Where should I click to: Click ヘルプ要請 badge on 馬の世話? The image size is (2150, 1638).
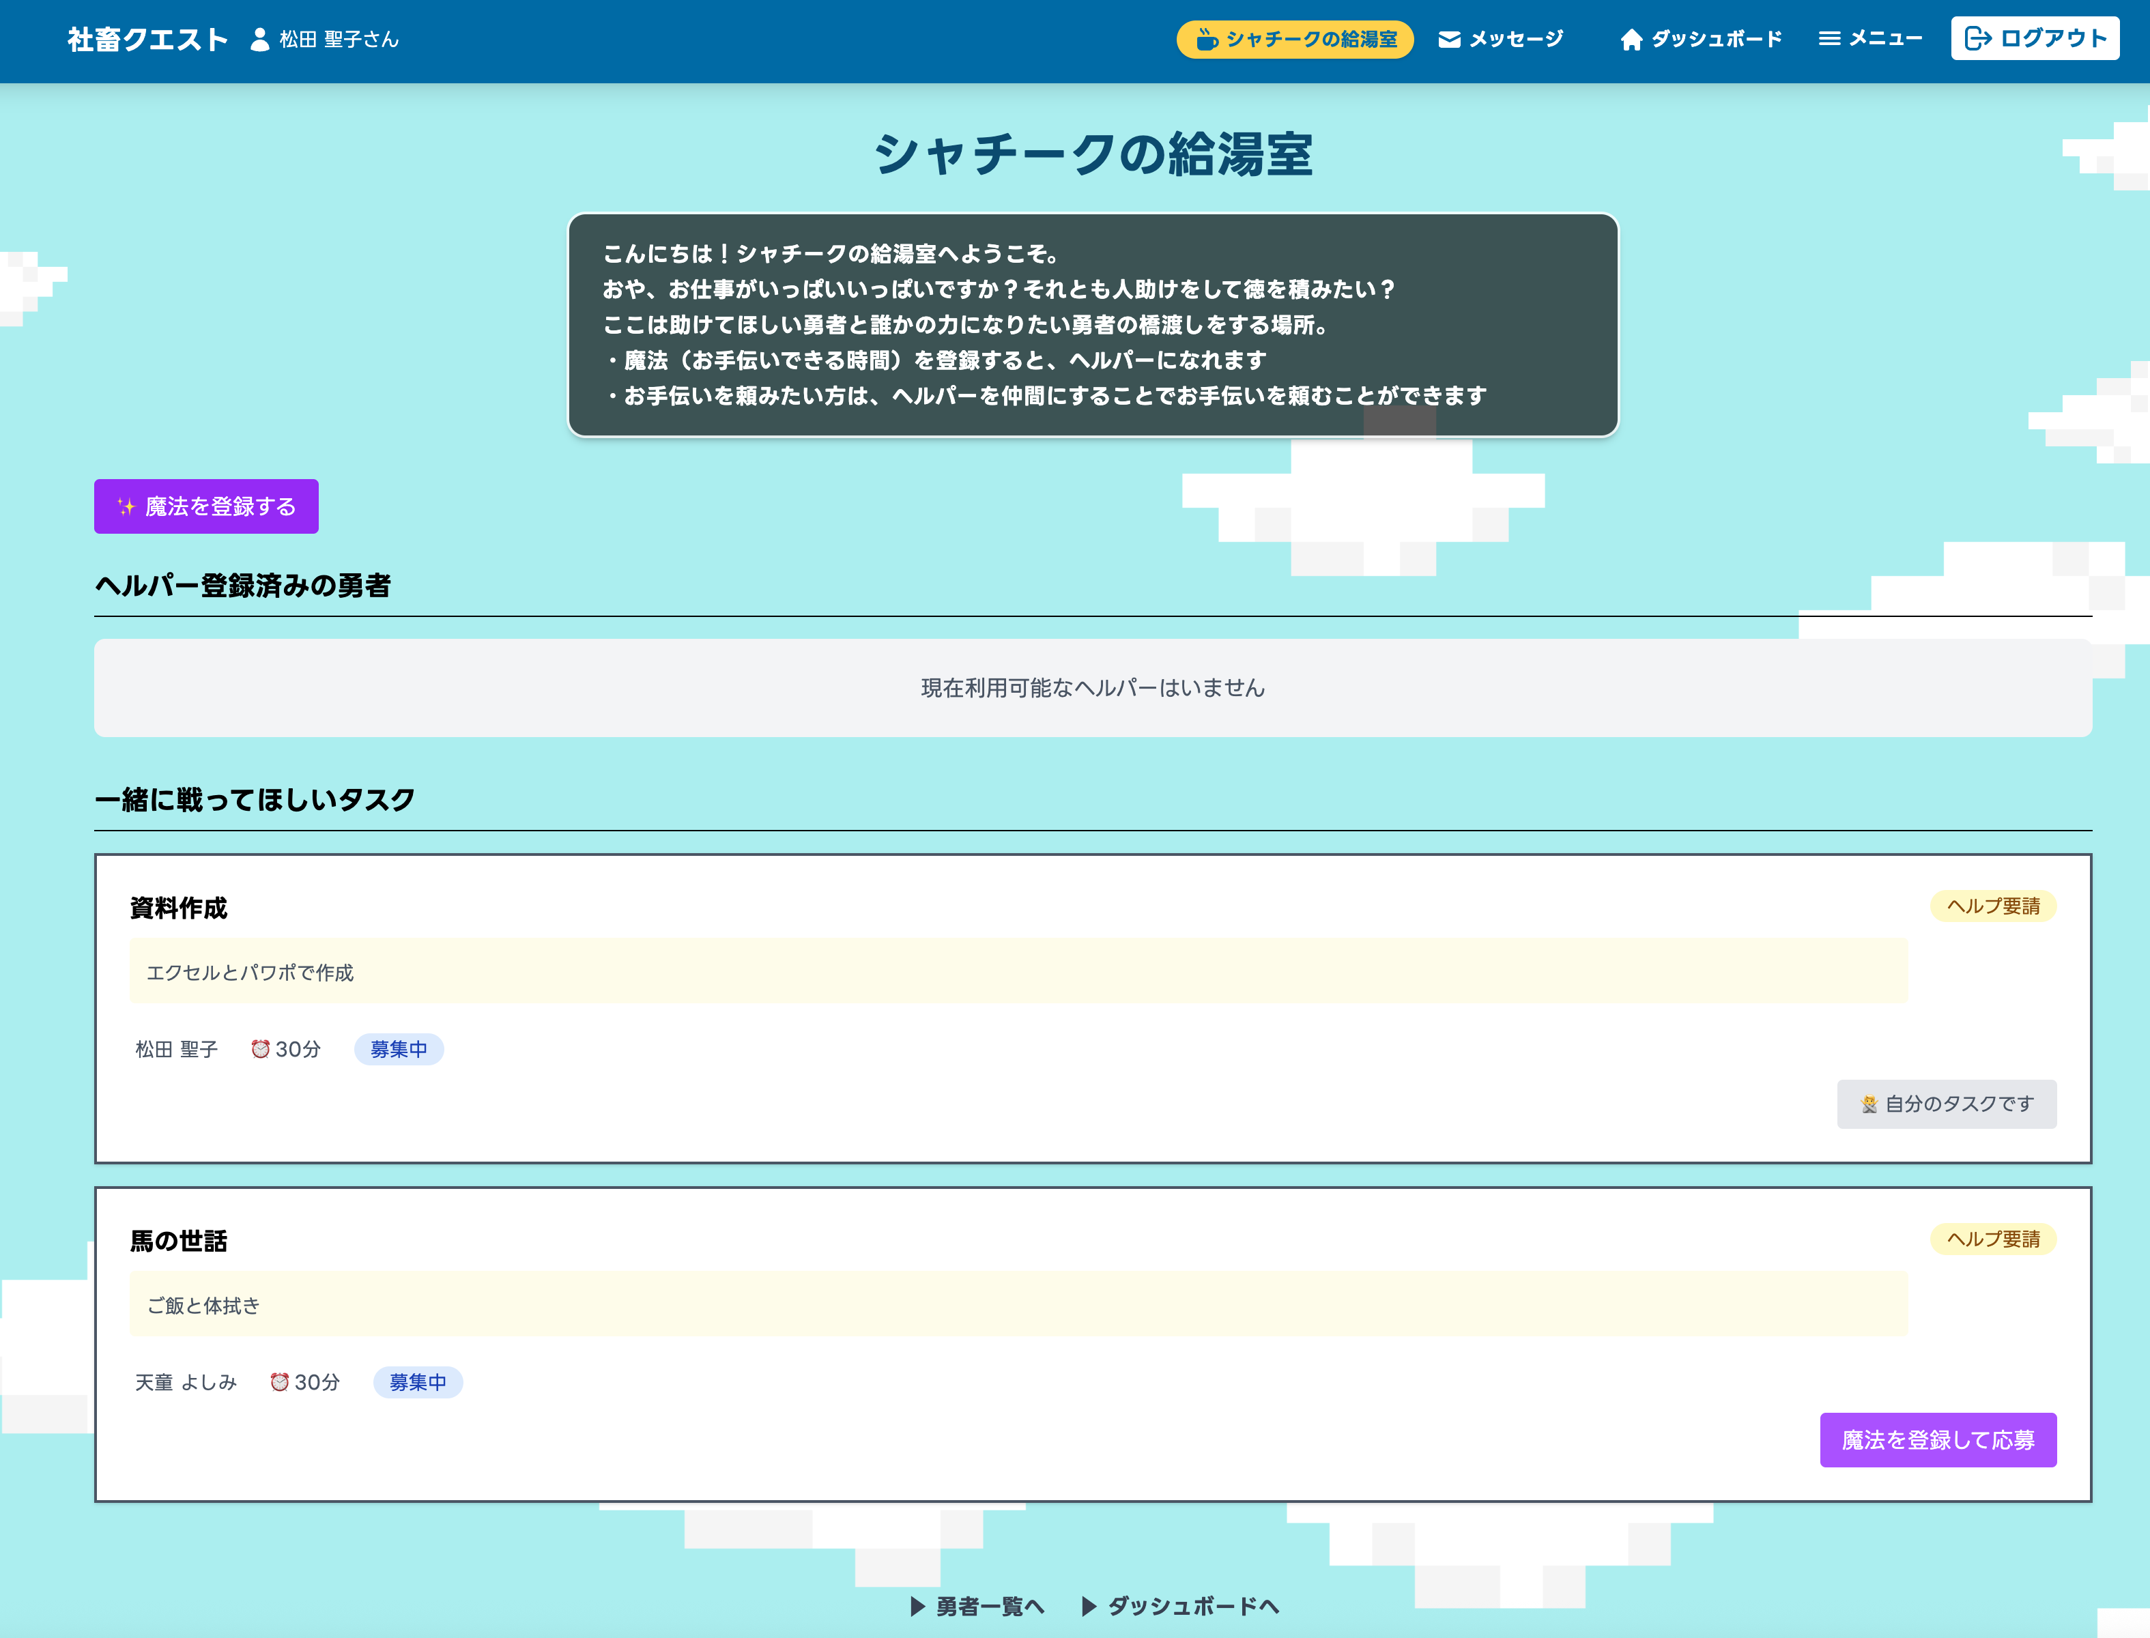(1992, 1239)
